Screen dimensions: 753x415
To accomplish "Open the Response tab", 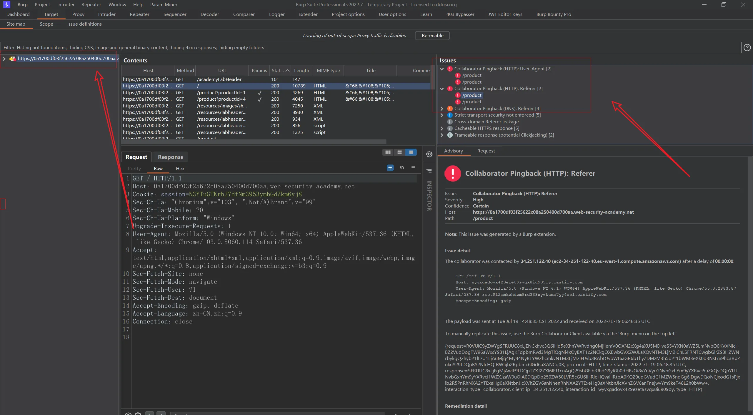I will pyautogui.click(x=171, y=157).
